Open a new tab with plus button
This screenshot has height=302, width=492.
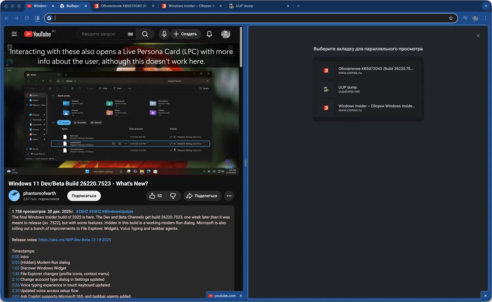coord(298,6)
